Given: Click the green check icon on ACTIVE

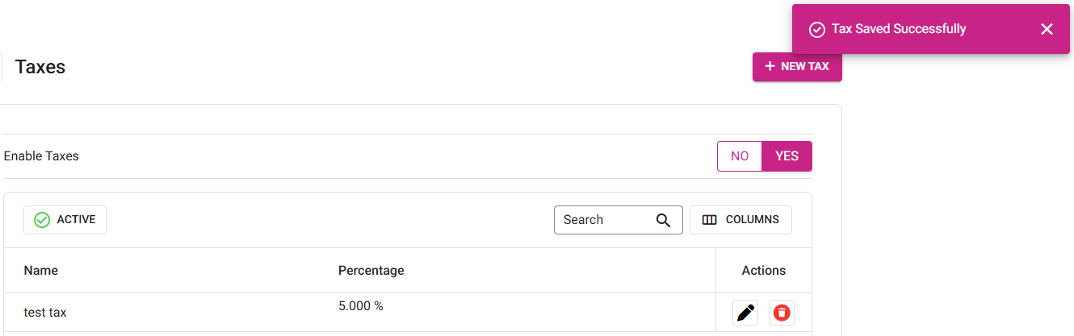Looking at the screenshot, I should (x=42, y=220).
